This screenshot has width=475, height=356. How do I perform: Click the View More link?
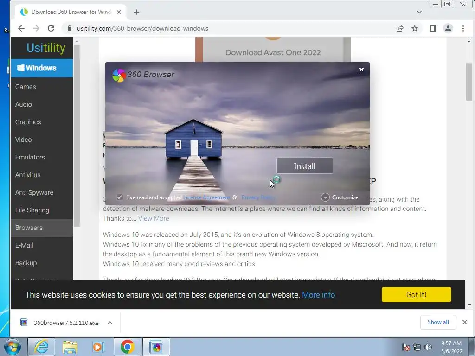[154, 219]
